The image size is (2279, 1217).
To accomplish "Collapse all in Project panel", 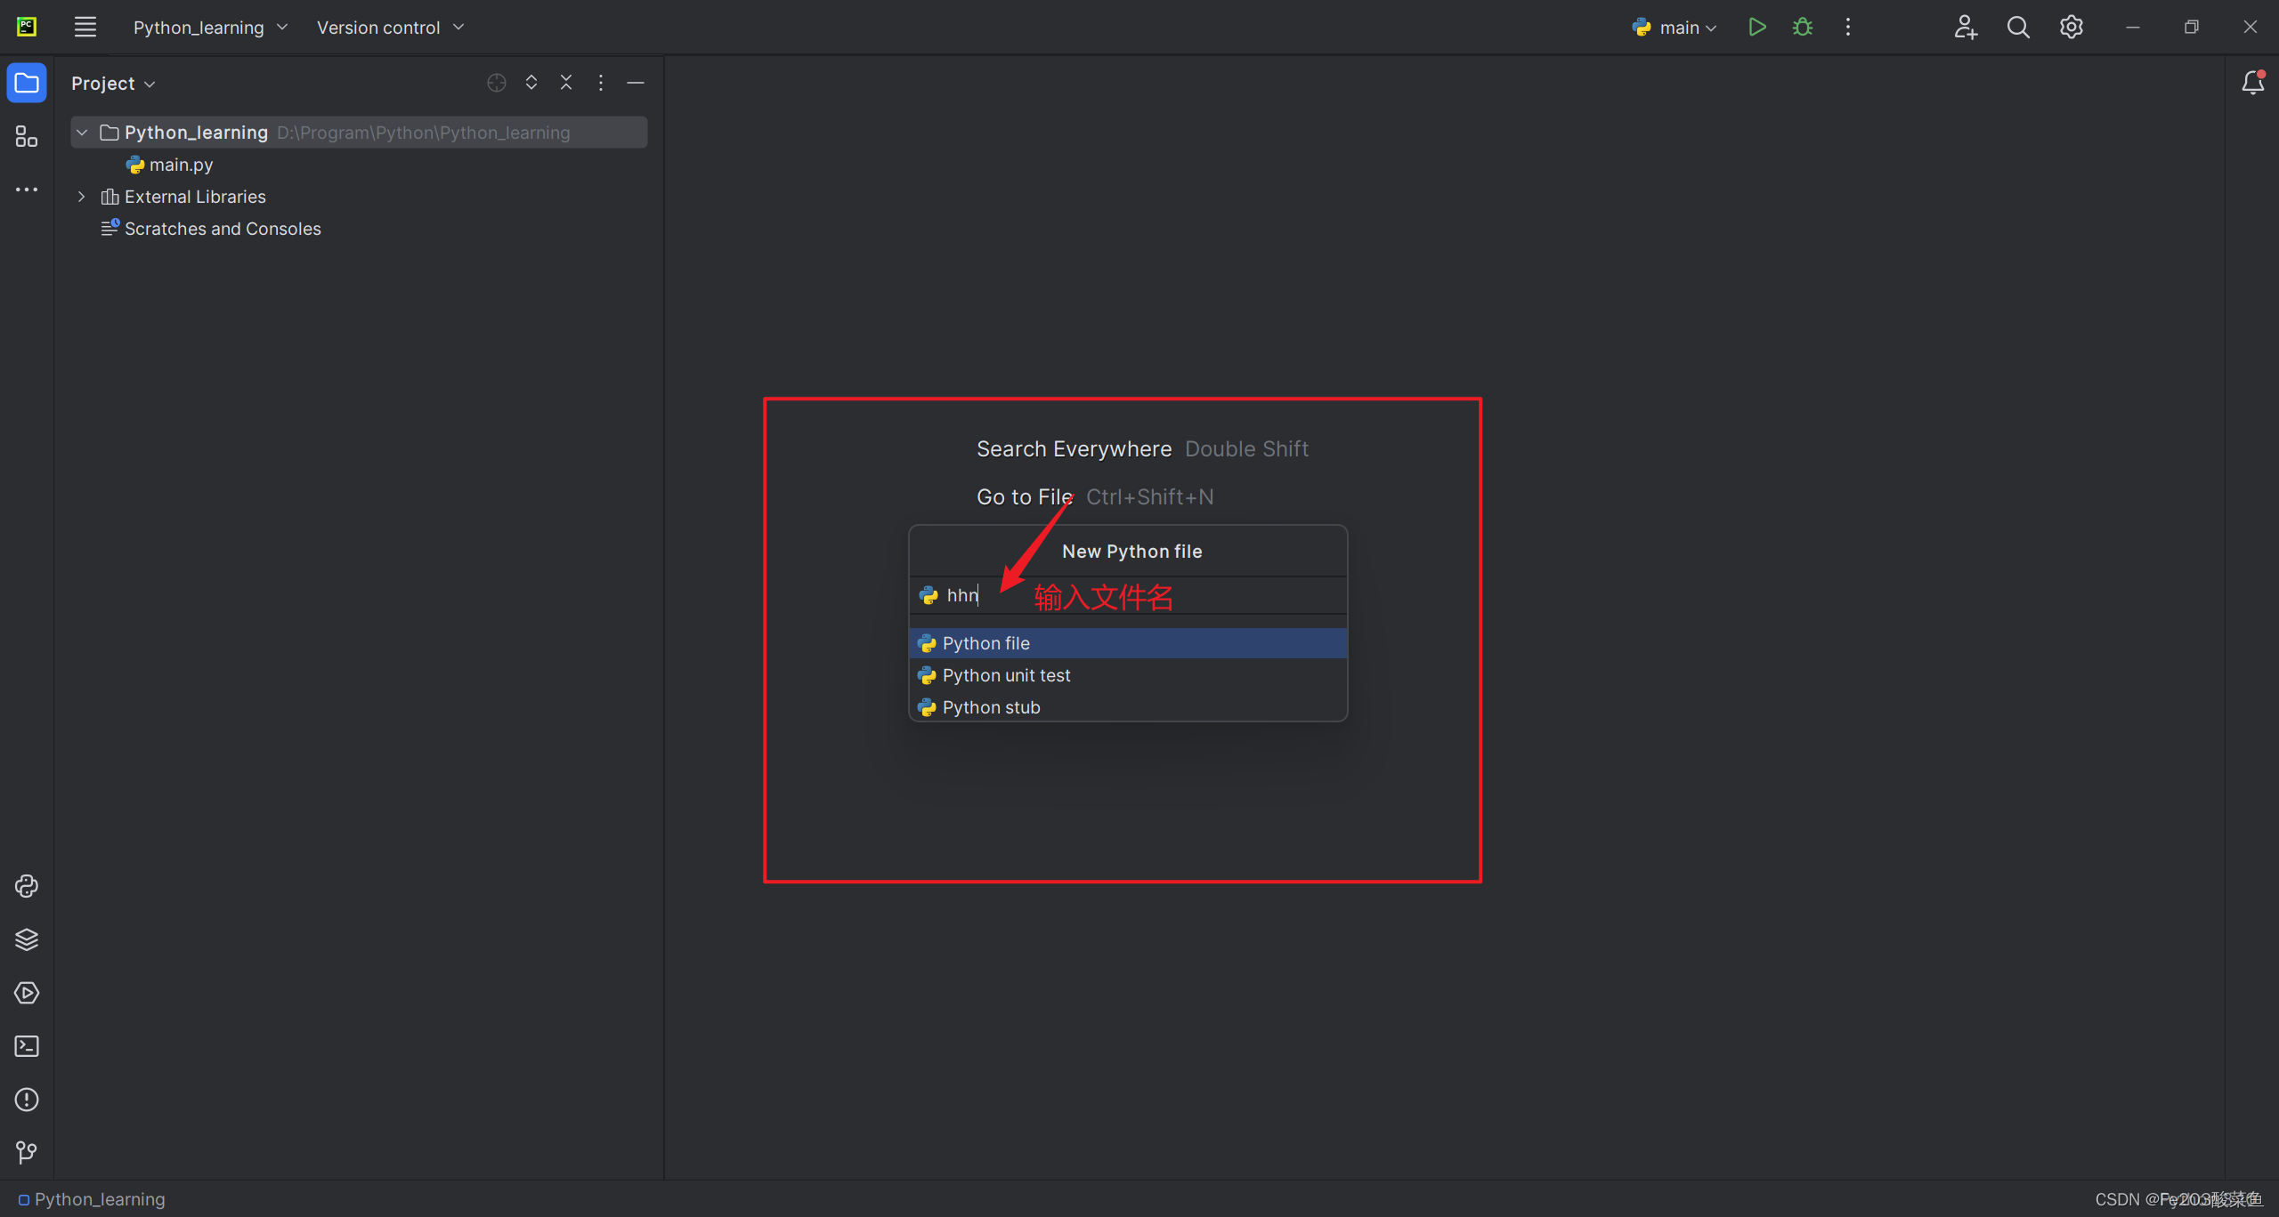I will click(x=566, y=83).
